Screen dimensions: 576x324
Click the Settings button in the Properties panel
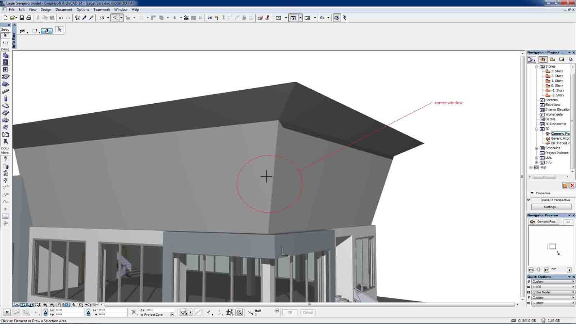pyautogui.click(x=551, y=207)
